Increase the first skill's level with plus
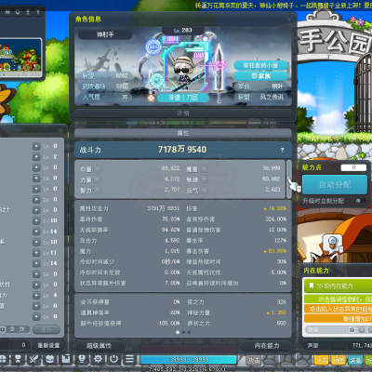The image size is (372, 372). coord(36,146)
